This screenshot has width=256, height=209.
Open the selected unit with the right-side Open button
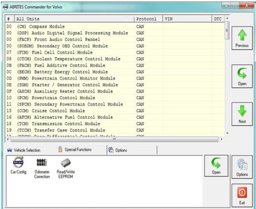point(242,76)
